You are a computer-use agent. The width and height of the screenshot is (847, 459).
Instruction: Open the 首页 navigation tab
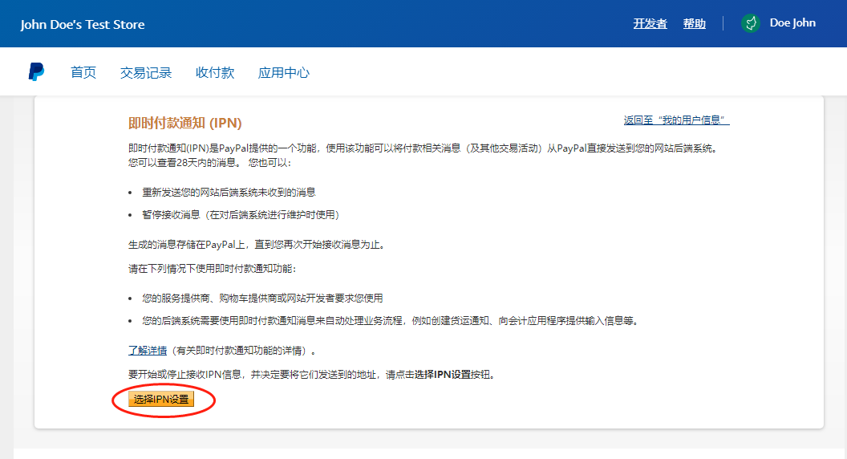[x=83, y=72]
